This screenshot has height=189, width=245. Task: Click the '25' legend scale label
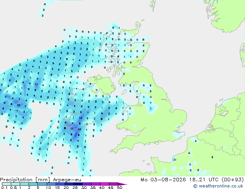coord(75,187)
